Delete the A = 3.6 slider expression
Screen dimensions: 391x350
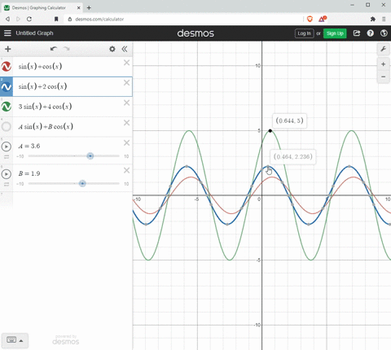[126, 143]
